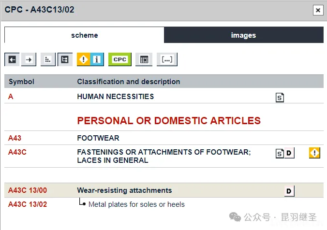Viewport: 327px width, 230px height.
Task: Toggle the tree structure view icon
Action: tap(64, 59)
